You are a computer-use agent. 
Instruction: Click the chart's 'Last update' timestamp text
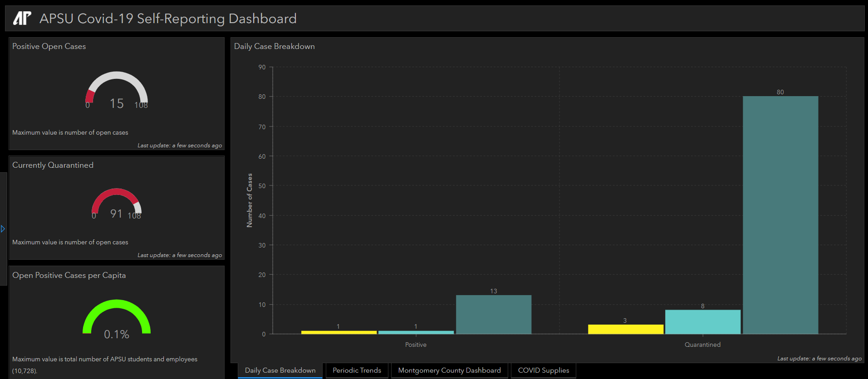click(819, 358)
